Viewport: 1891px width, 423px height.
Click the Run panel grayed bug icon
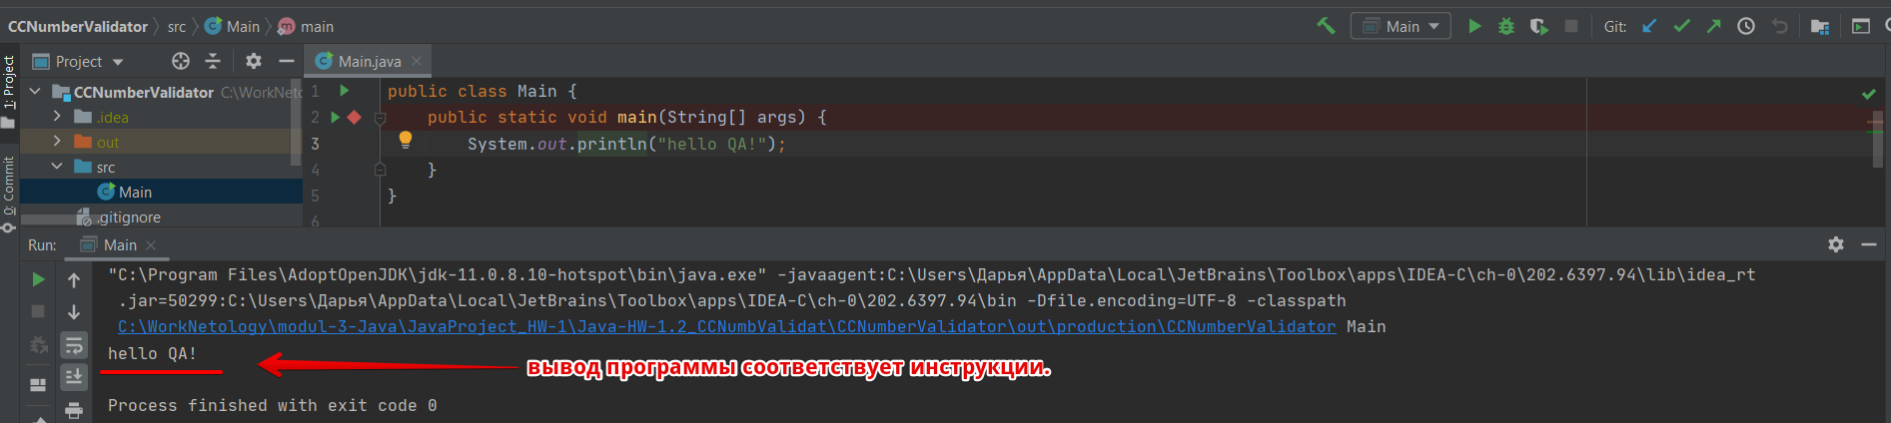[38, 344]
